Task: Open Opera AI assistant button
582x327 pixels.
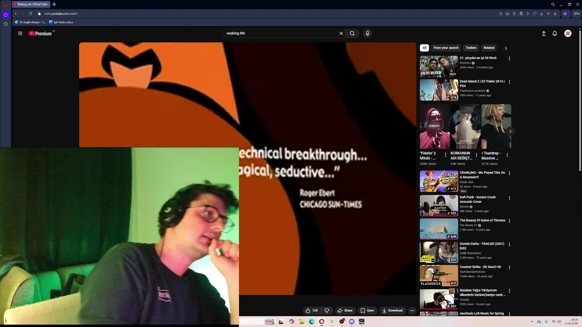Action: [x=577, y=14]
